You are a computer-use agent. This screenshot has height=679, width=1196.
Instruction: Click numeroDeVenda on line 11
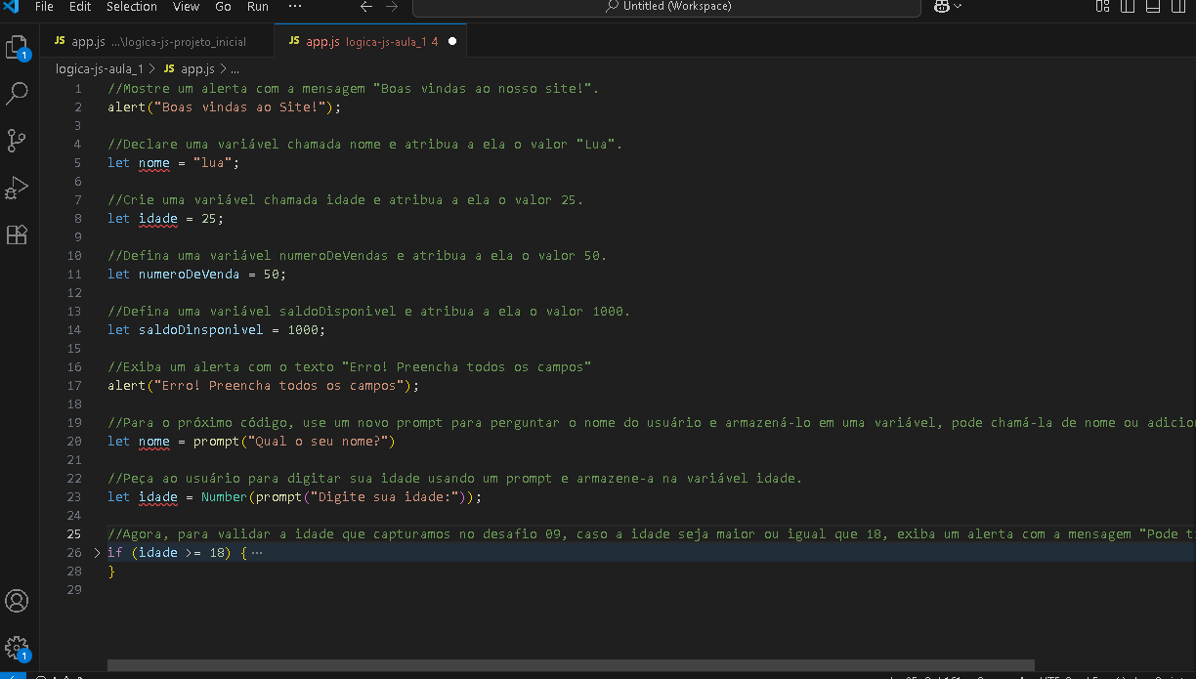190,275
